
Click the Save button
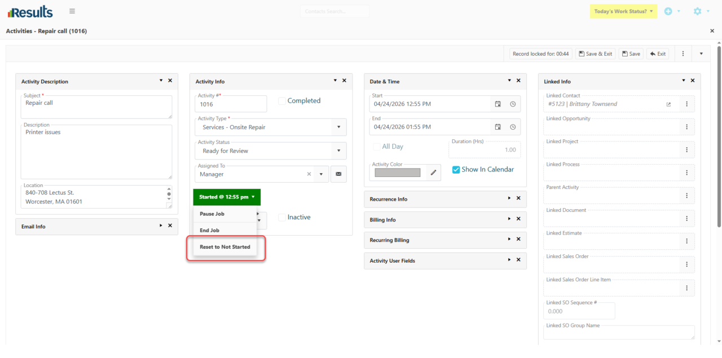coord(631,54)
